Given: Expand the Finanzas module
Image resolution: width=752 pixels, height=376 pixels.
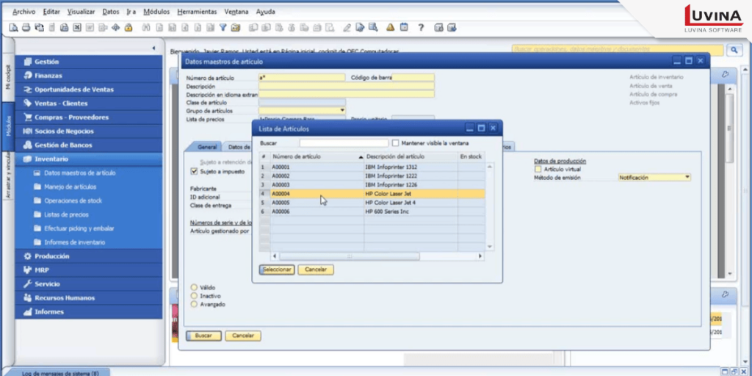Looking at the screenshot, I should click(89, 76).
